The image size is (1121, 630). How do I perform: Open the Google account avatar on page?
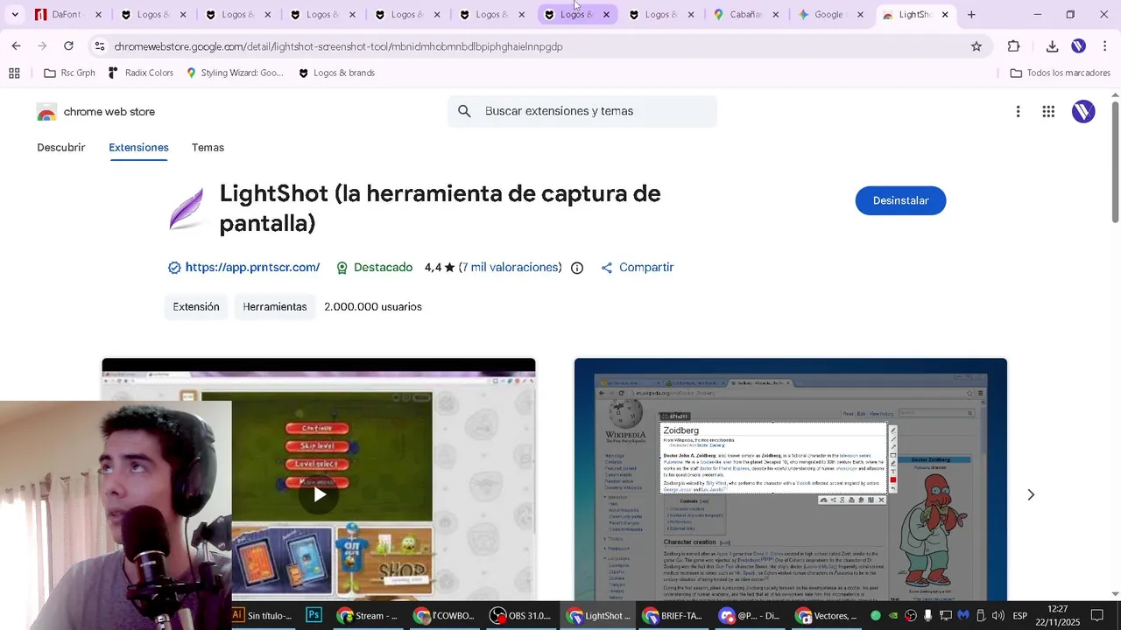tap(1083, 111)
